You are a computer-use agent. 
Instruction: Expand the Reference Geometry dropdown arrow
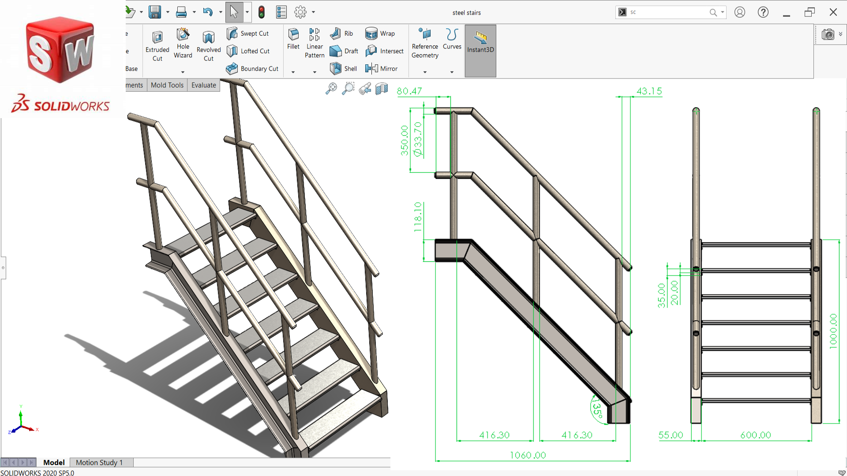(x=425, y=72)
